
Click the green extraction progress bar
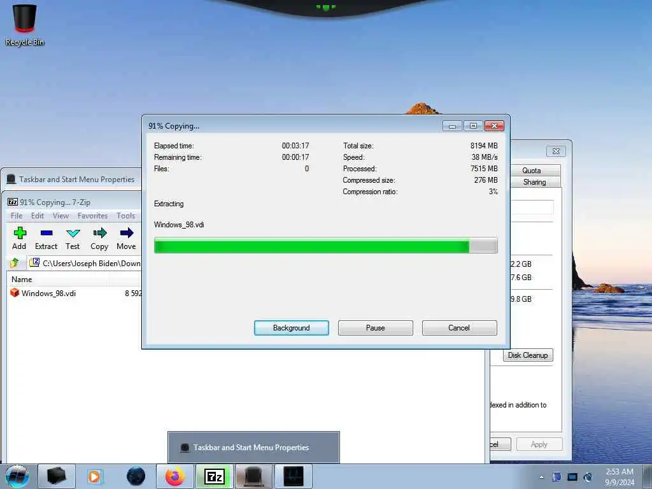(325, 245)
